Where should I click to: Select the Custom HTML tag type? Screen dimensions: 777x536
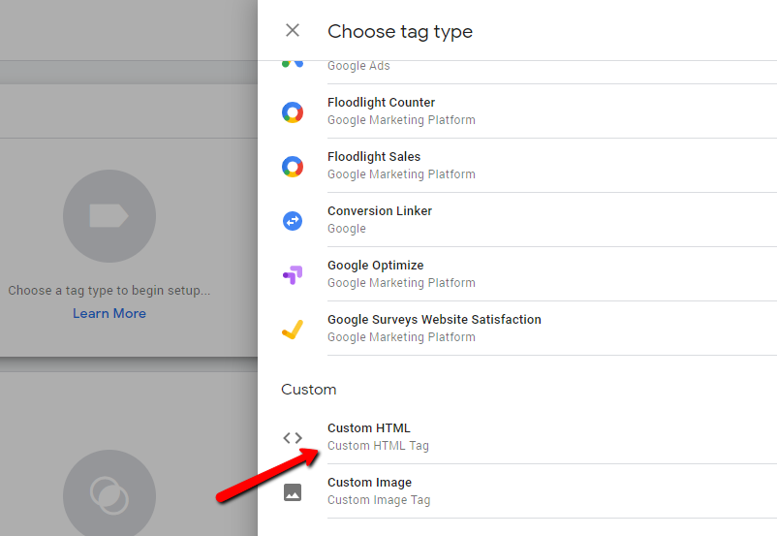516,437
